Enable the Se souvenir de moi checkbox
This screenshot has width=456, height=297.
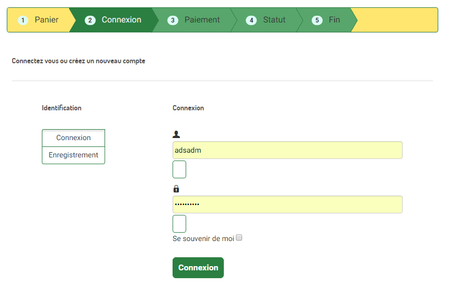point(239,238)
